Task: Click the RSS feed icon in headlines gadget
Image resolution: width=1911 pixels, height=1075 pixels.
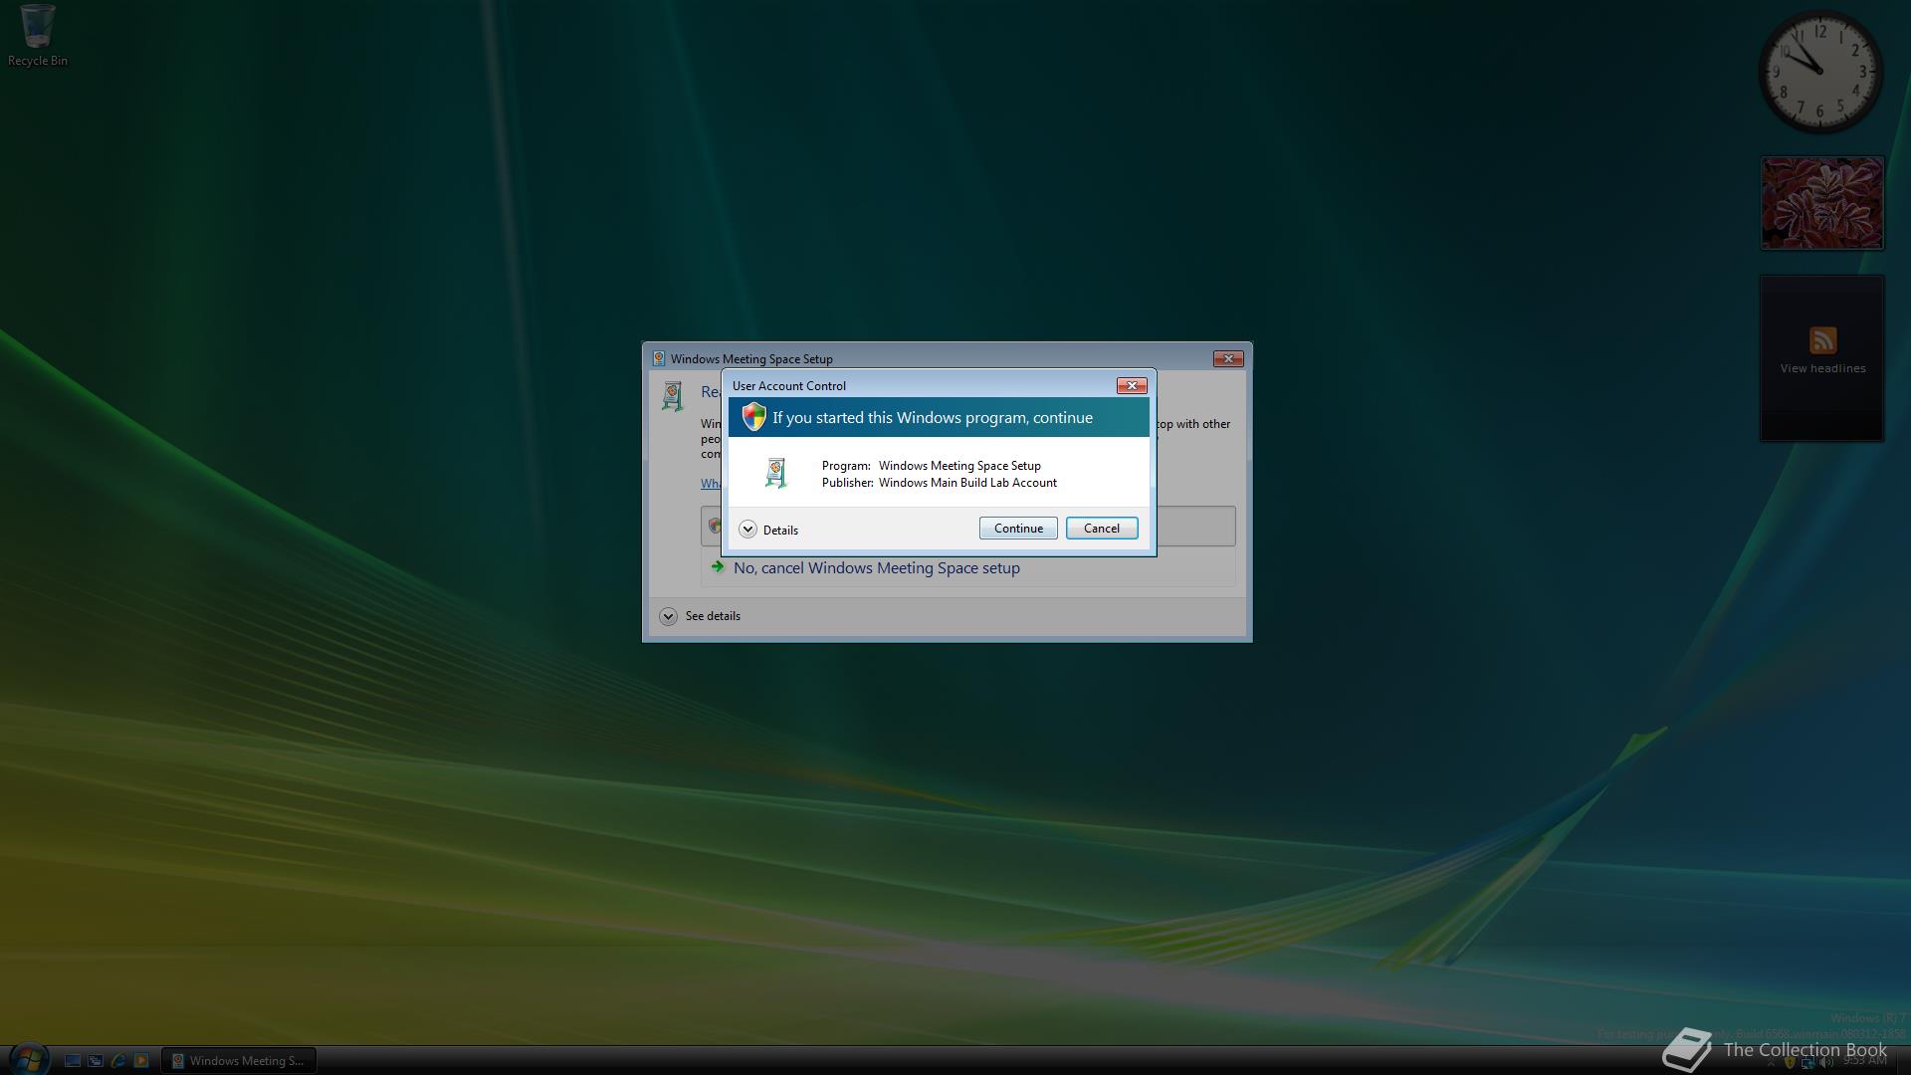Action: [1822, 340]
